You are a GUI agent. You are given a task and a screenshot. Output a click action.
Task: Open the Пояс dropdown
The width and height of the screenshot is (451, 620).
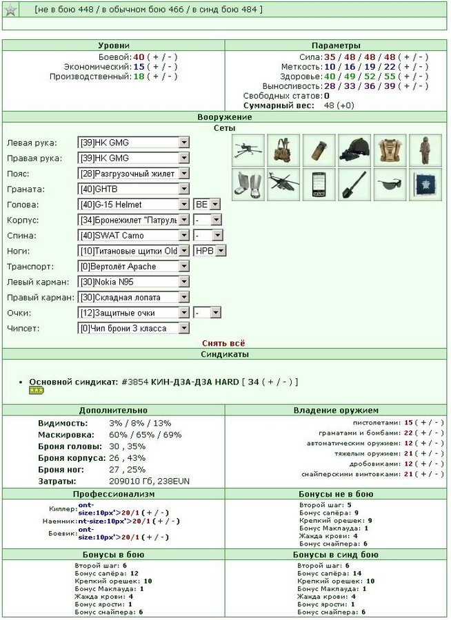click(x=134, y=173)
